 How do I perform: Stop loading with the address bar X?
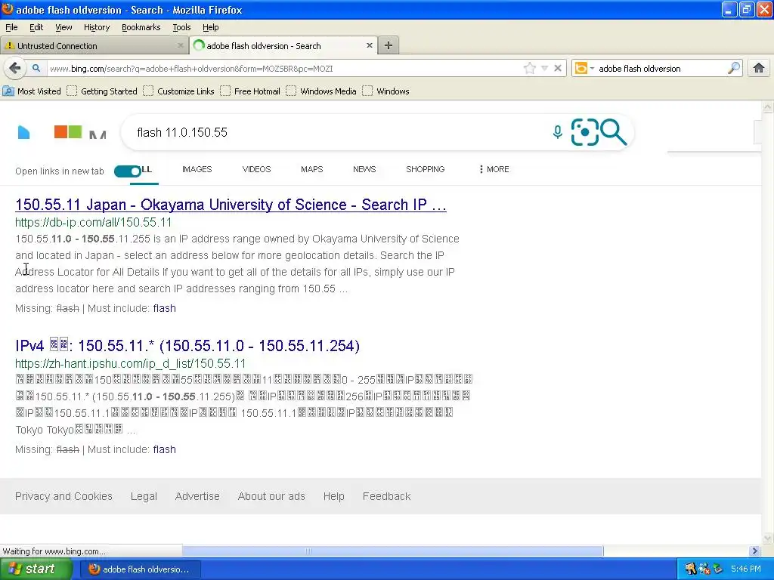[558, 68]
